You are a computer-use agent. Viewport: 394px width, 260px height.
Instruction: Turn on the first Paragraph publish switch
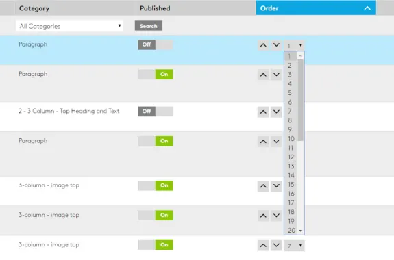pos(156,44)
